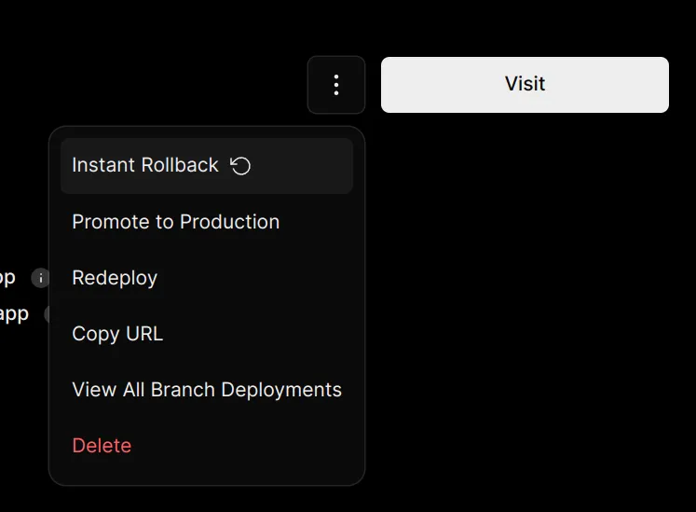Choose Copy URL option
The width and height of the screenshot is (696, 512).
(207, 334)
